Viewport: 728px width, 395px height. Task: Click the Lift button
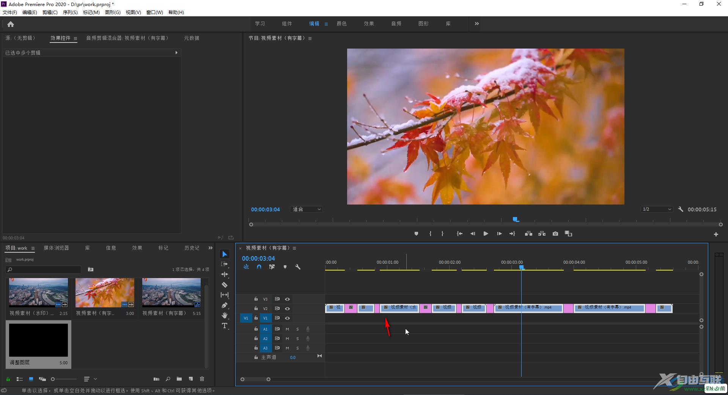[528, 234]
